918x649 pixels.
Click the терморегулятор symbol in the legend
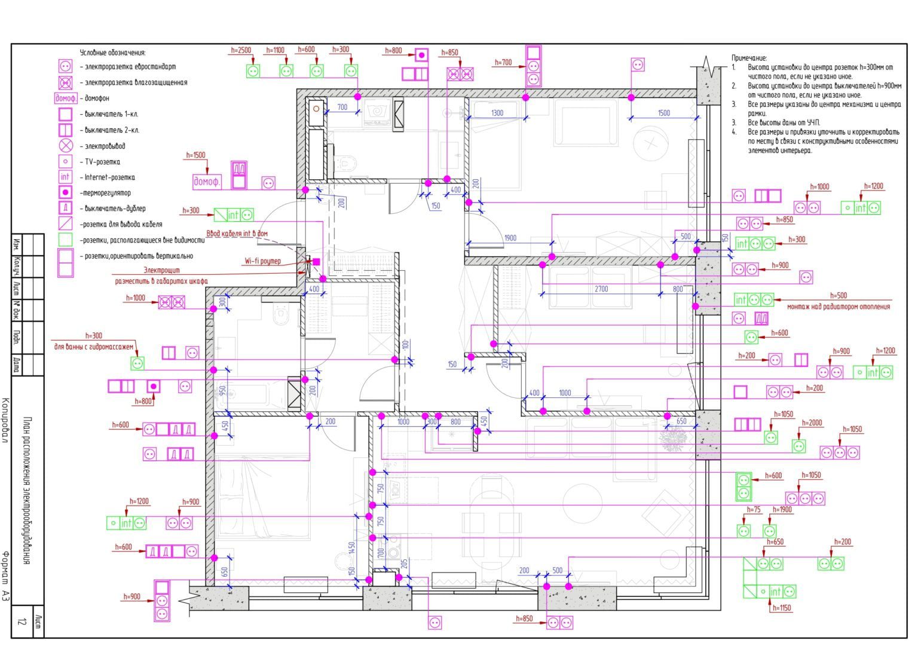coord(65,193)
